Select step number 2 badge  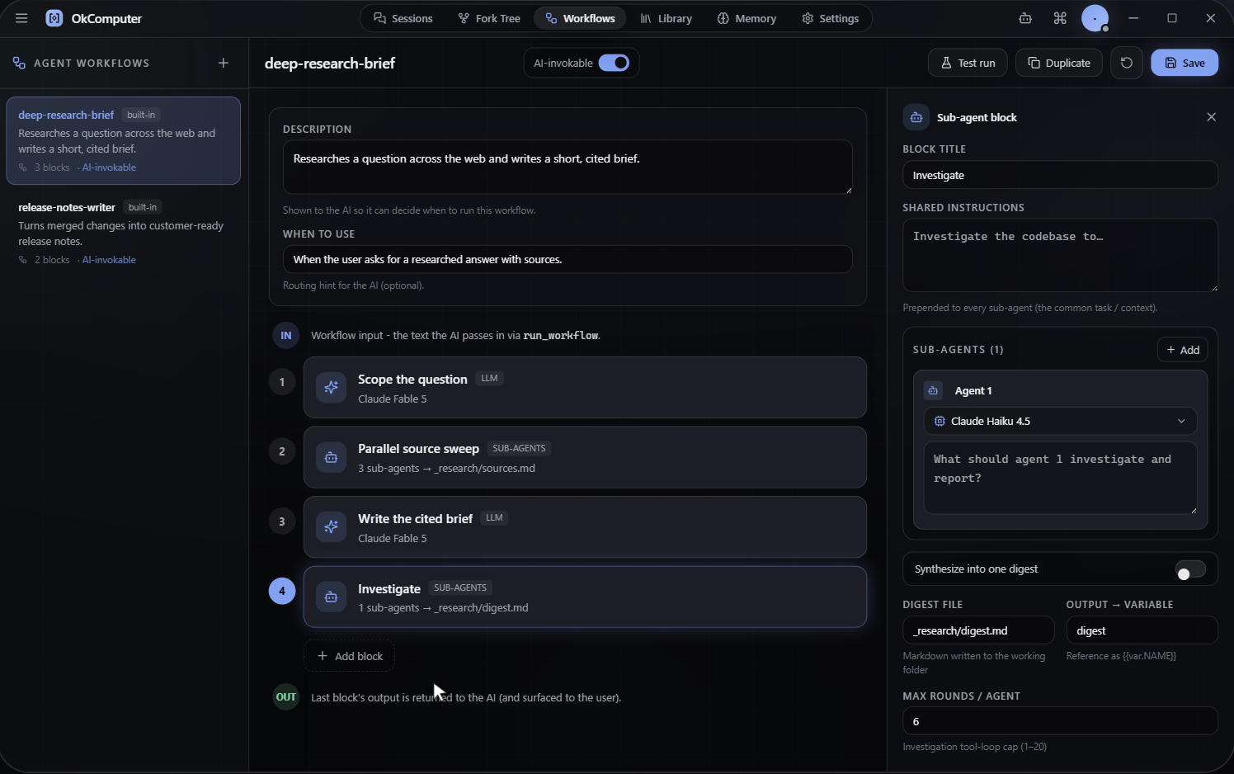click(282, 451)
